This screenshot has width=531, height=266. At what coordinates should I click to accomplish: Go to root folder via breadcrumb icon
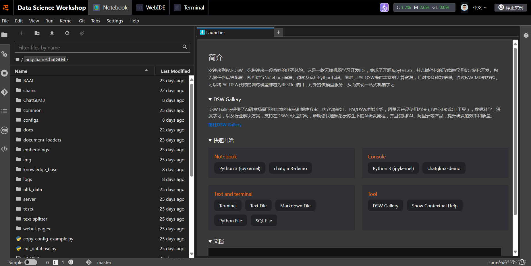[x=18, y=60]
